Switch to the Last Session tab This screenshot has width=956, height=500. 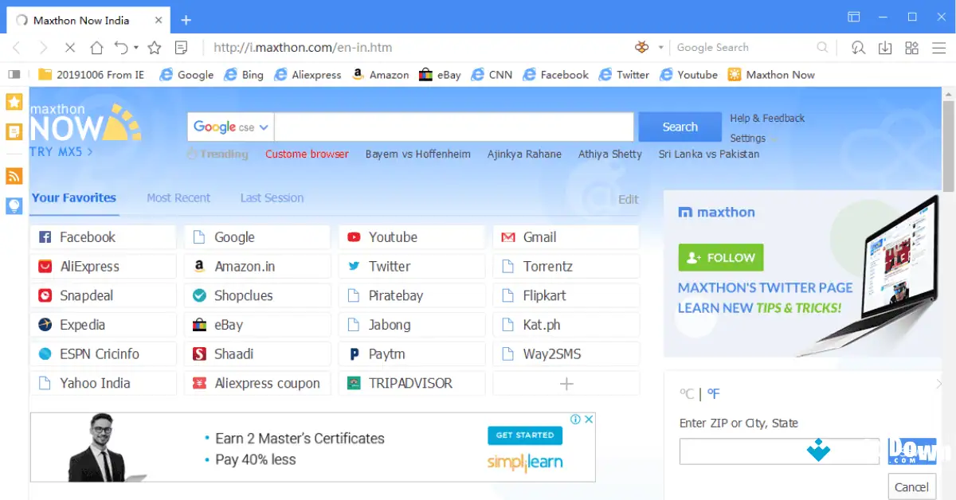click(x=271, y=197)
